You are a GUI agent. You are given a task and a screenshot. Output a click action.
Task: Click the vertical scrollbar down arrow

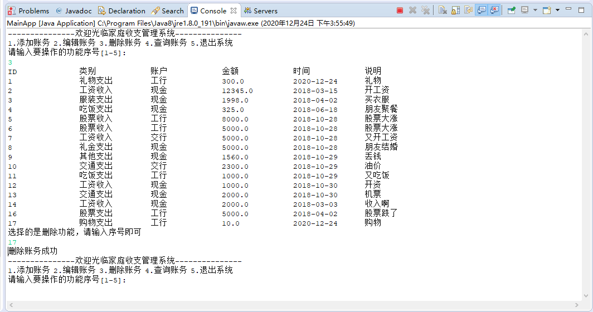[x=586, y=296]
